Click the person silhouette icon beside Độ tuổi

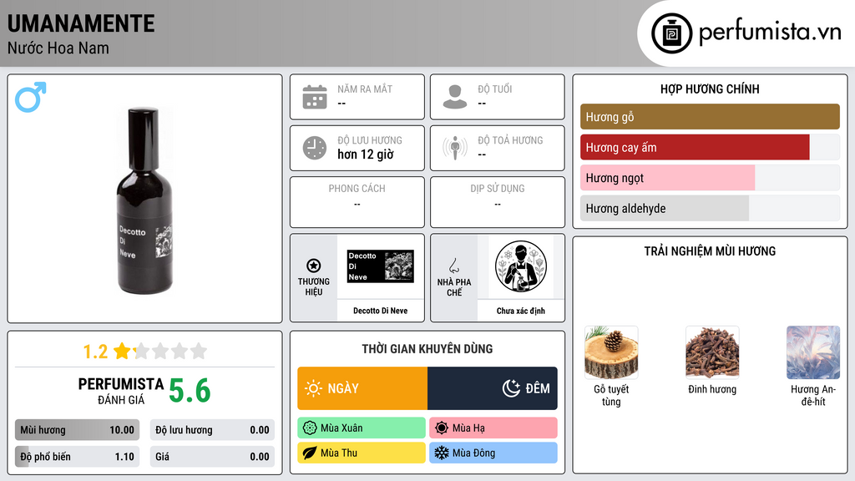tap(455, 97)
